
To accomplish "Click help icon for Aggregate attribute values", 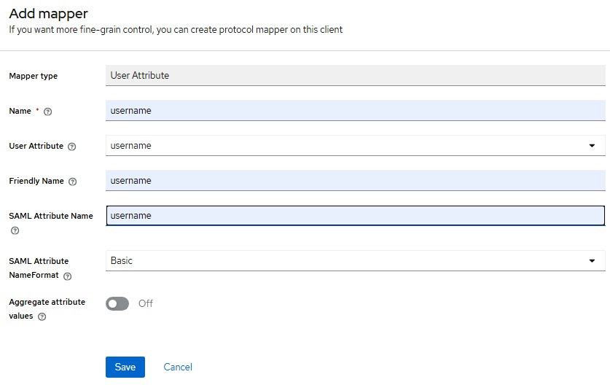I will click(x=42, y=317).
